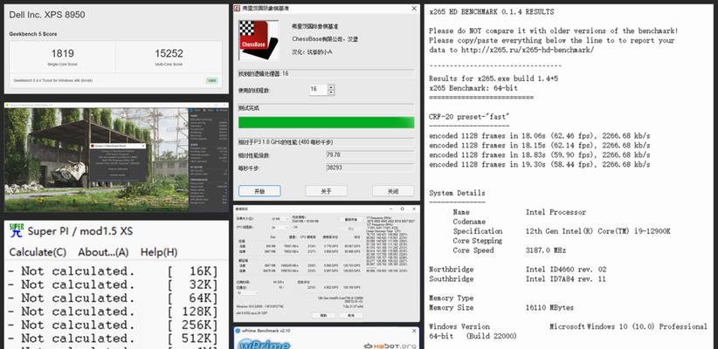Click the ChessBase logo in the Fritz benchmark
This screenshot has height=349, width=718.
click(259, 41)
